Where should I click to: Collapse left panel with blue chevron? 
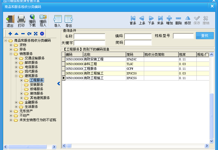59,84
